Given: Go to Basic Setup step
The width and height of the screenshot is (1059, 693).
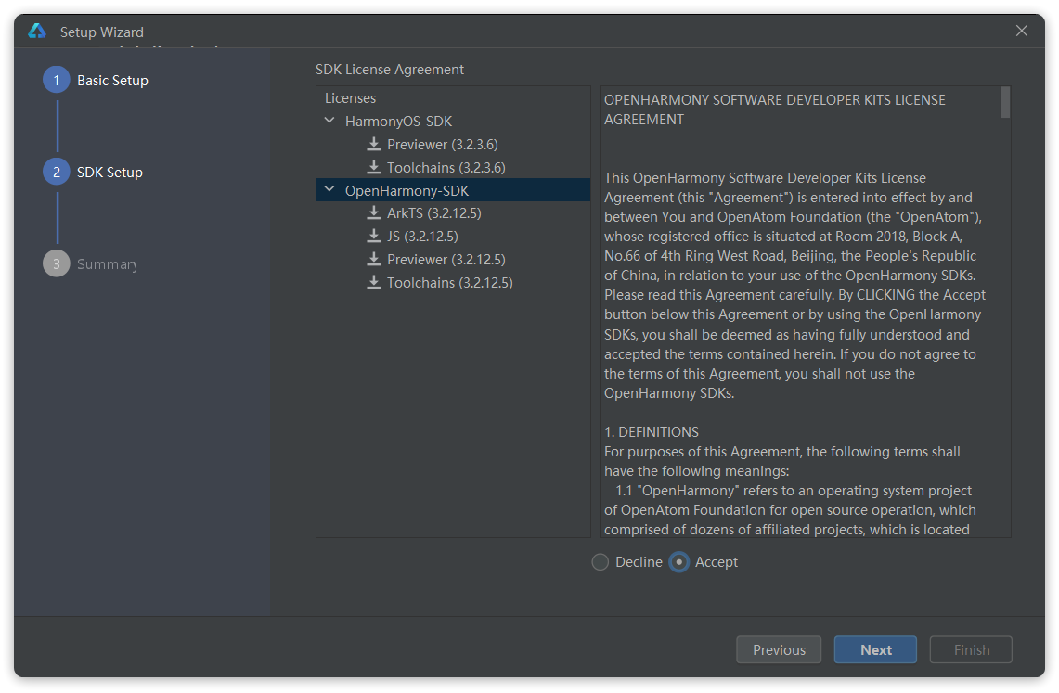Looking at the screenshot, I should pyautogui.click(x=112, y=81).
